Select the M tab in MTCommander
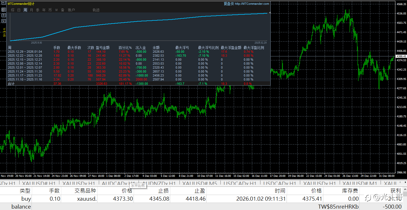 [56, 10]
